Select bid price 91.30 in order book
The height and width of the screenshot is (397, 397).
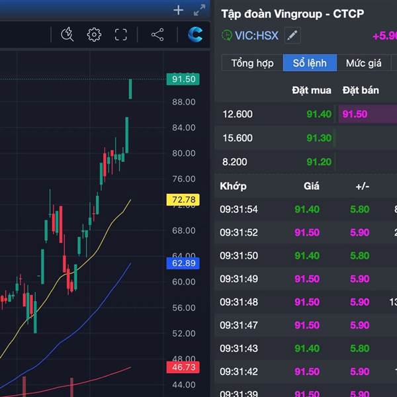[319, 138]
